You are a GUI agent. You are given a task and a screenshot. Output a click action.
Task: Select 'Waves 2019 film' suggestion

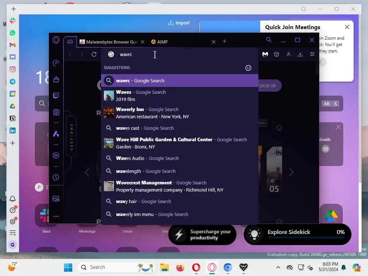(x=180, y=96)
